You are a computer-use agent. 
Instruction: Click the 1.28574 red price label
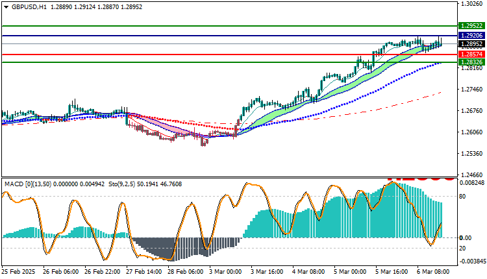(x=471, y=55)
